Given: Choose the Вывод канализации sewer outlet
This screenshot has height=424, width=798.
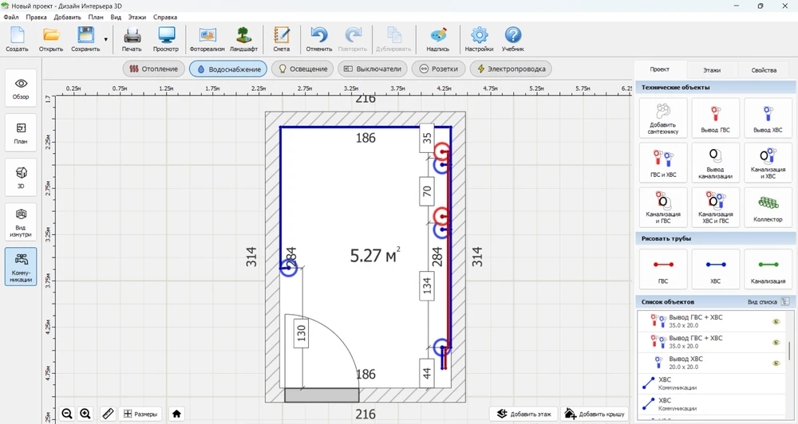Looking at the screenshot, I should point(715,163).
